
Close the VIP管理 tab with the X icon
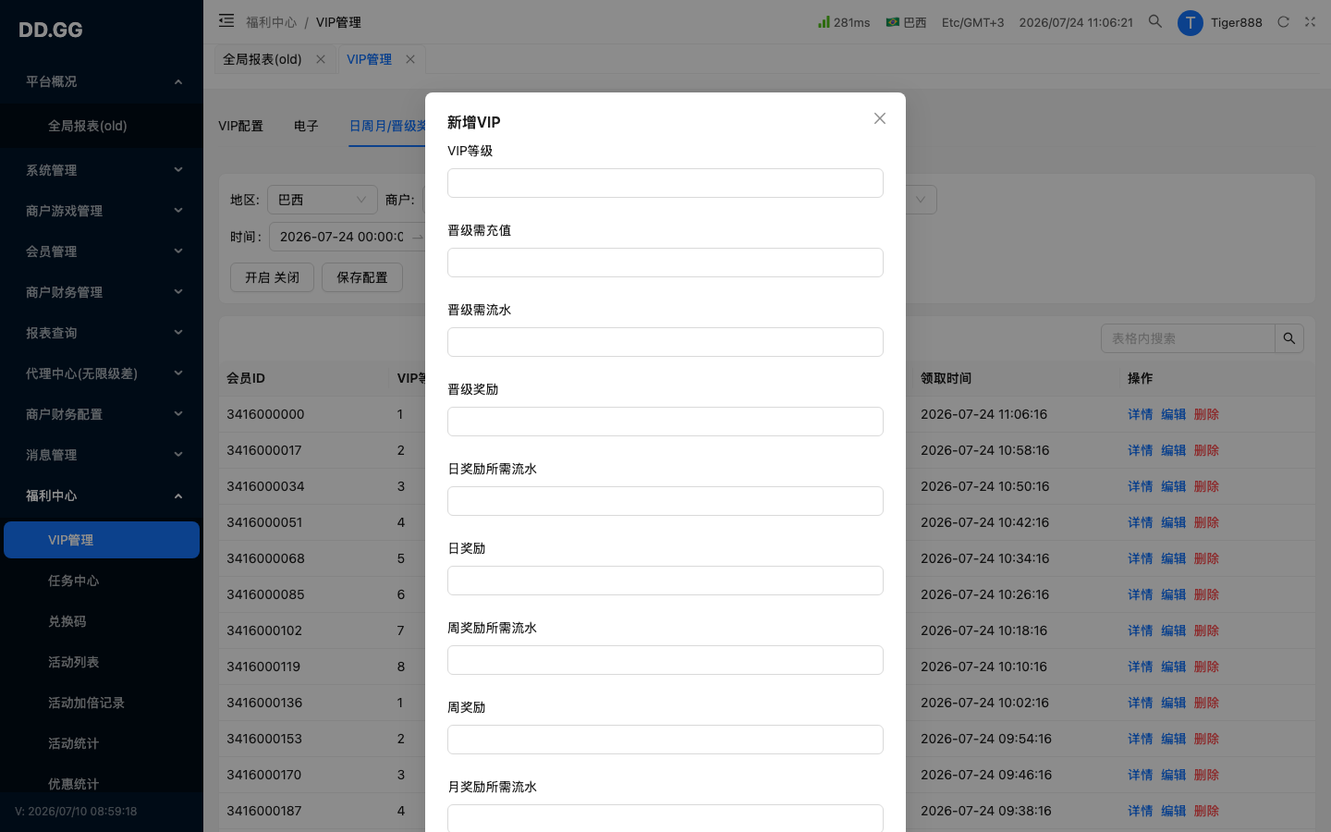(x=410, y=59)
